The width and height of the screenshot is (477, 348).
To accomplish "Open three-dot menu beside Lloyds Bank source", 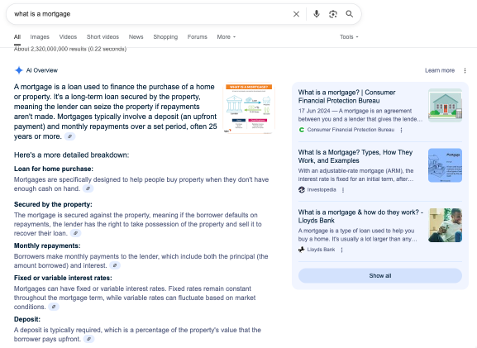I will [341, 250].
